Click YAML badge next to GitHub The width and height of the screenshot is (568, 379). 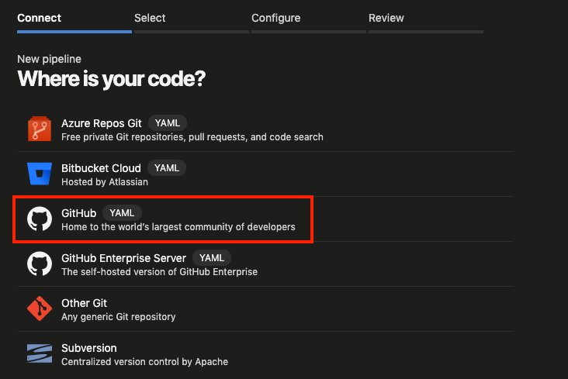[122, 213]
